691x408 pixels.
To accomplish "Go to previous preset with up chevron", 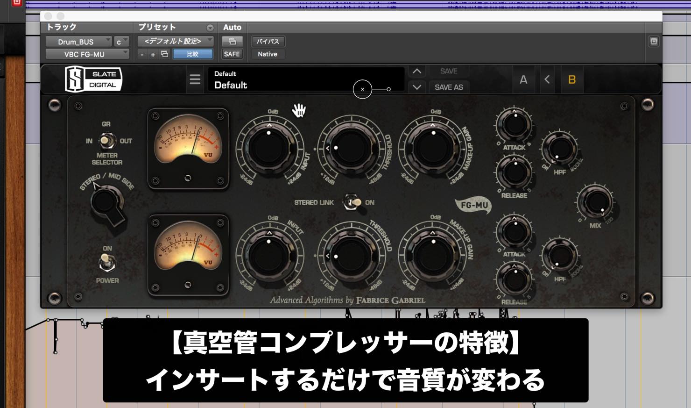I will click(417, 72).
